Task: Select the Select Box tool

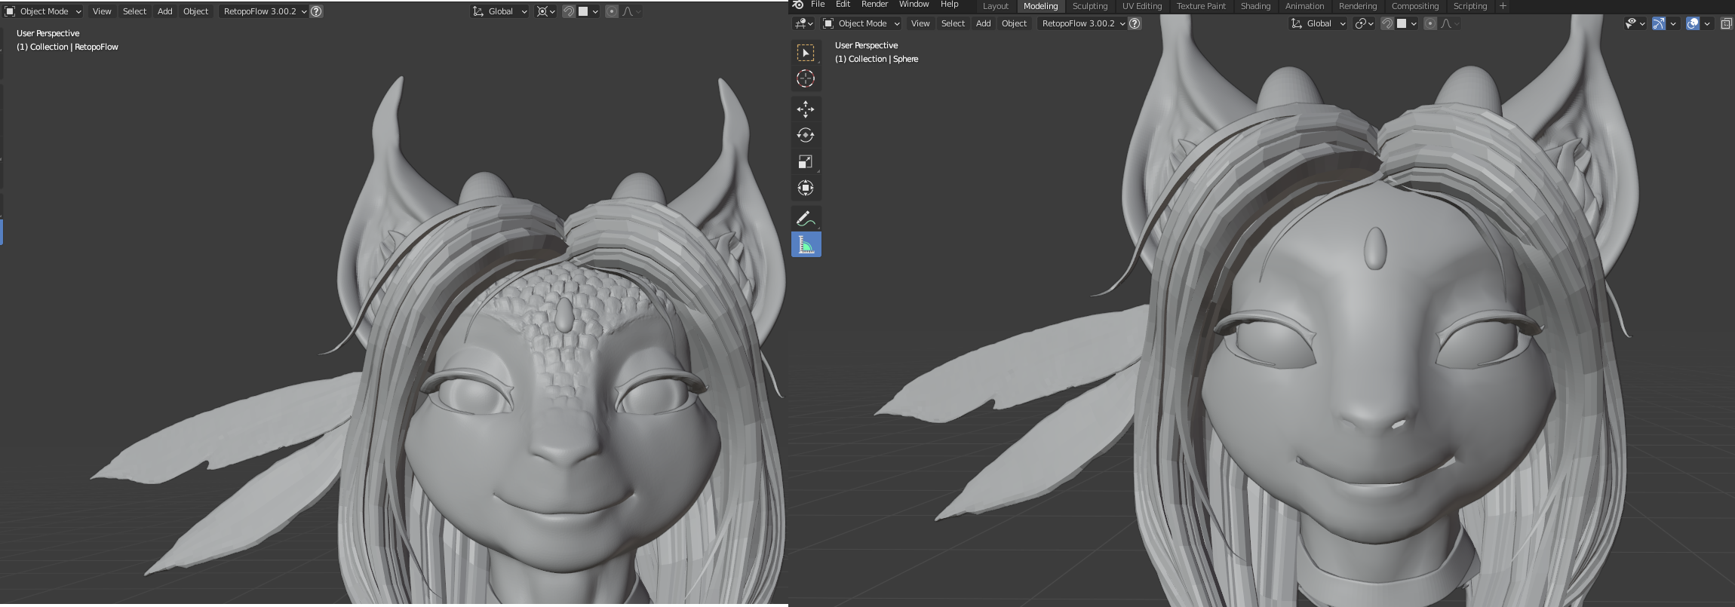Action: [806, 53]
